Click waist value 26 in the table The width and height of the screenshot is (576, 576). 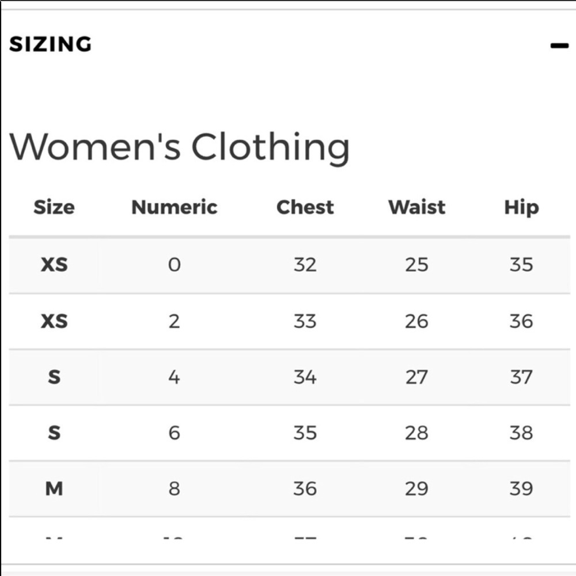(x=417, y=321)
